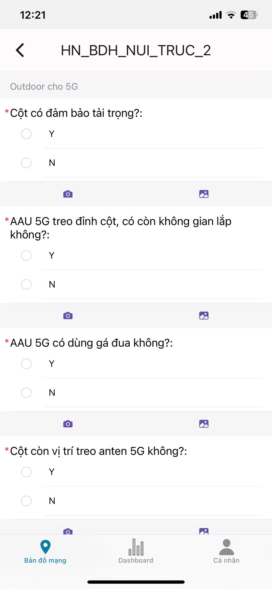Image resolution: width=272 pixels, height=589 pixels.
Task: Take photo for the "AAU 5G treo đỉnh cột" question
Action: [x=68, y=316]
